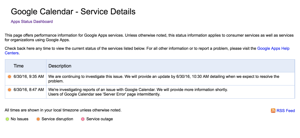The width and height of the screenshot is (300, 138).
Task: Click the orange RSS feed icon
Action: tap(273, 111)
